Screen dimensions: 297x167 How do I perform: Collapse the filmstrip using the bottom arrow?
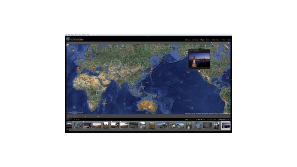148,132
